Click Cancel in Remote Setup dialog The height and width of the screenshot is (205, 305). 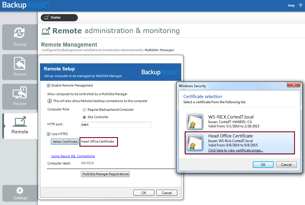point(167,193)
